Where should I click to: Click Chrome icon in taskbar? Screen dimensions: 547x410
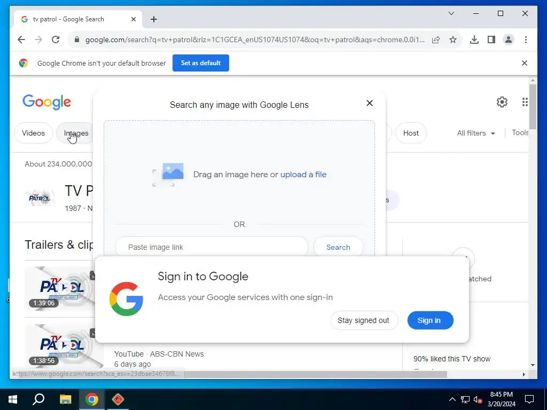coord(92,399)
